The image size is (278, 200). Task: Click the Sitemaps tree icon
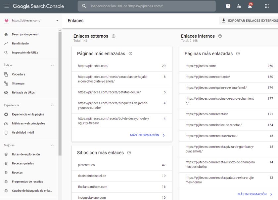click(x=6, y=83)
